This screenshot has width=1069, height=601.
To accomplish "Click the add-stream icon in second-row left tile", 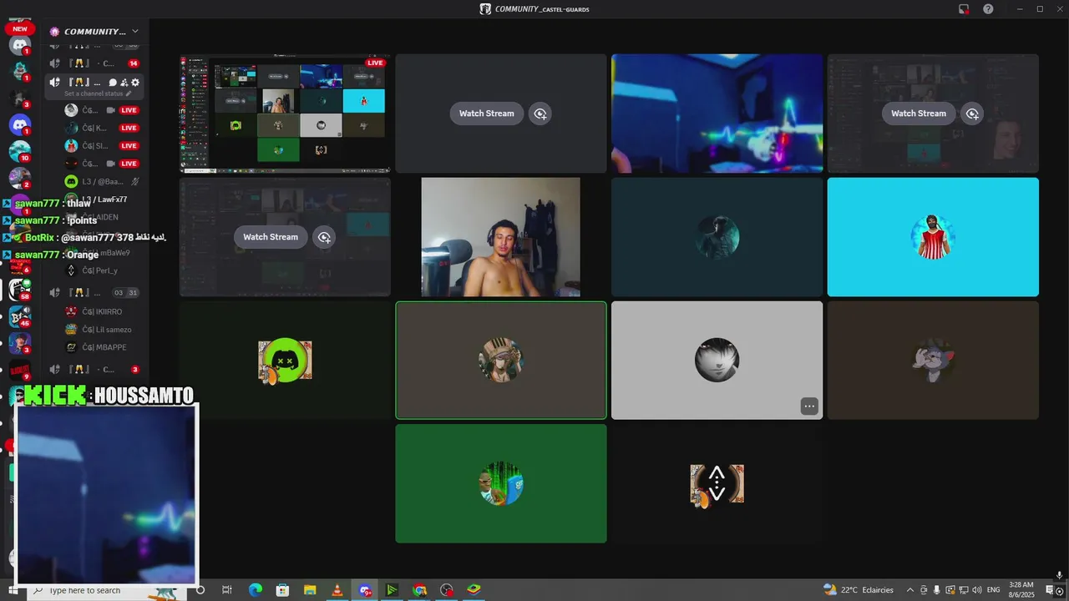I will 324,237.
